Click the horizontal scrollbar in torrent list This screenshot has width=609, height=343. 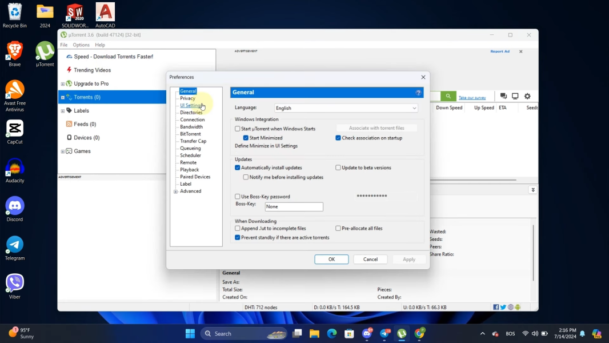click(x=473, y=180)
